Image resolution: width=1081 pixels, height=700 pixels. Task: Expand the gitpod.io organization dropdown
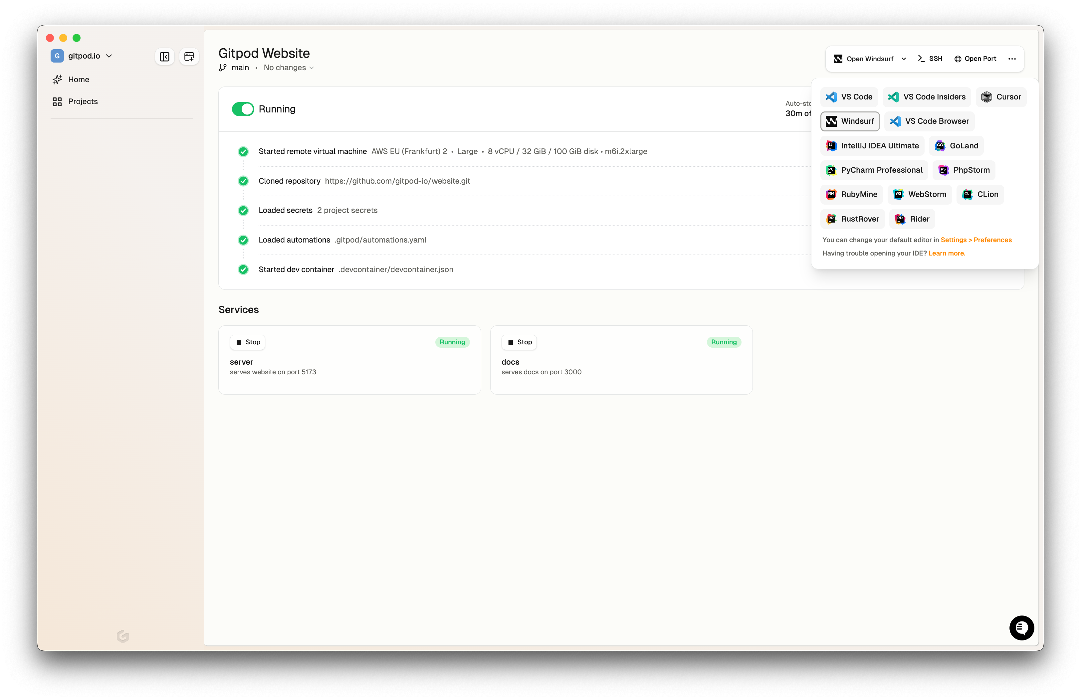(x=109, y=56)
